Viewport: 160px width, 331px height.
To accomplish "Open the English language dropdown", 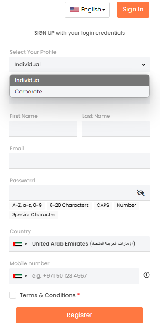I will click(x=87, y=10).
